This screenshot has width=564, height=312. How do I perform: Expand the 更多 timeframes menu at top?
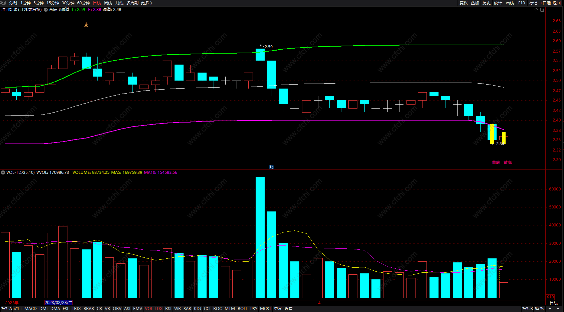coord(146,3)
